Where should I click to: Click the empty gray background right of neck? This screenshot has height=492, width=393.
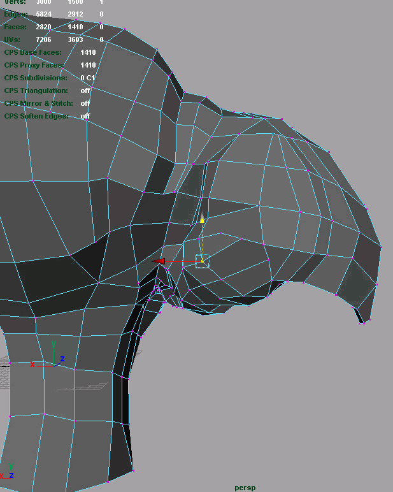pyautogui.click(x=268, y=408)
